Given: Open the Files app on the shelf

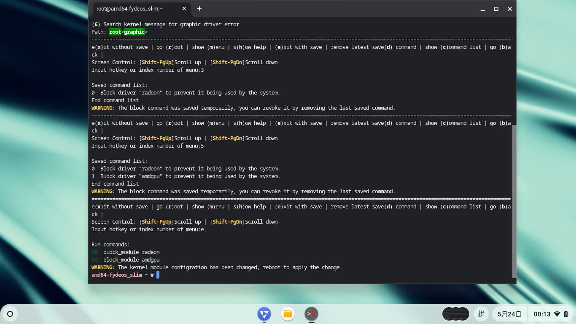Looking at the screenshot, I should pyautogui.click(x=288, y=314).
